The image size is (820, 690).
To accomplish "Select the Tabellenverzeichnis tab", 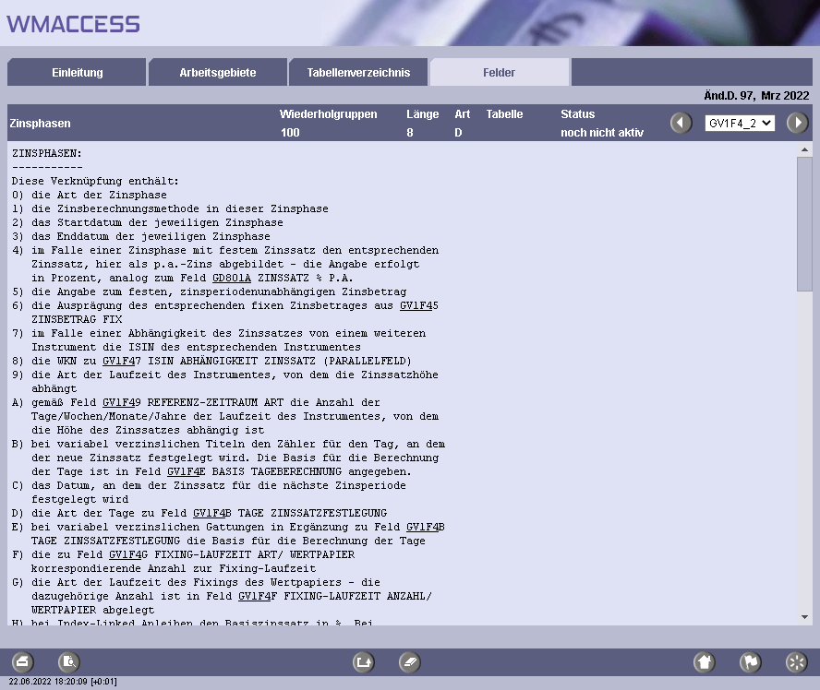I will click(x=359, y=73).
